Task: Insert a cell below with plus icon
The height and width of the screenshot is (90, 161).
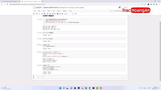Action: pyautogui.click(x=37, y=14)
